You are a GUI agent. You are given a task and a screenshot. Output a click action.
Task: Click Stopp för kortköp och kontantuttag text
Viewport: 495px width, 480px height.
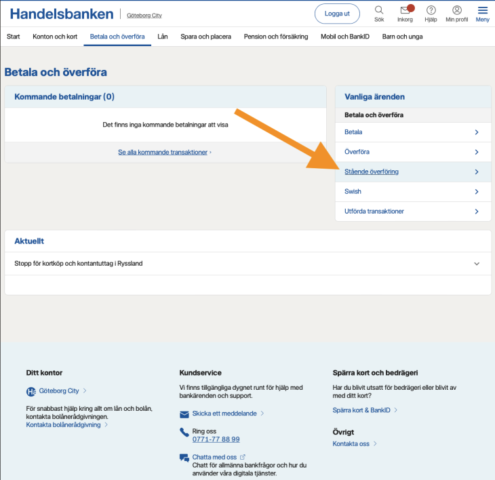click(79, 263)
